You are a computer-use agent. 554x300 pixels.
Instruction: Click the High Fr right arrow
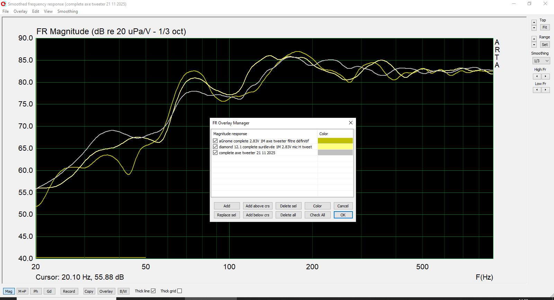(545, 76)
